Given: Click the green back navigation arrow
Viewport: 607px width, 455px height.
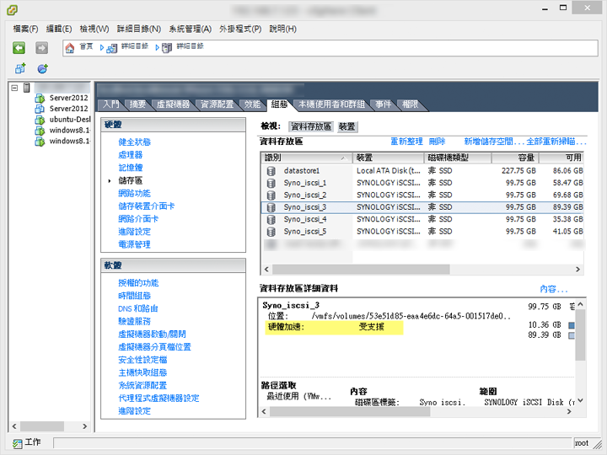Looking at the screenshot, I should point(19,48).
